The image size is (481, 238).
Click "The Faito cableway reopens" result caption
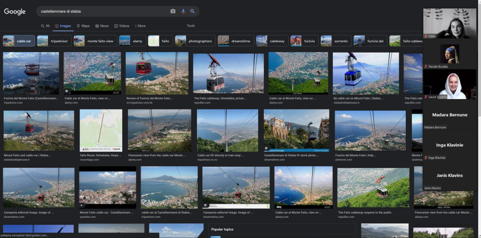[364, 213]
